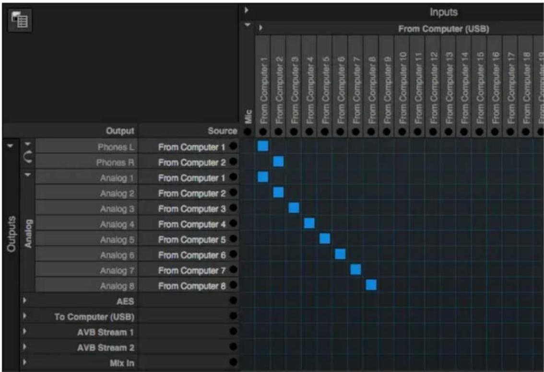The height and width of the screenshot is (372, 544).
Task: Click the From Computer 3 source in Analog 3 row
Action: tap(191, 209)
